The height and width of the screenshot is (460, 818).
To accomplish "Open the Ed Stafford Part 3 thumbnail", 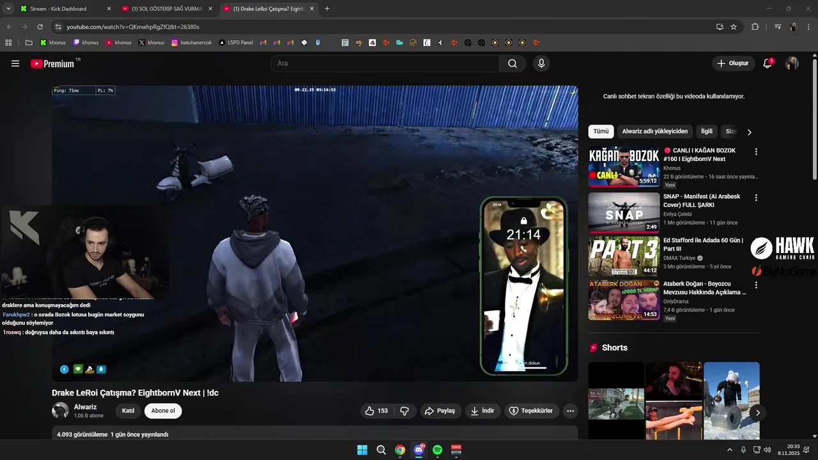I will (624, 256).
